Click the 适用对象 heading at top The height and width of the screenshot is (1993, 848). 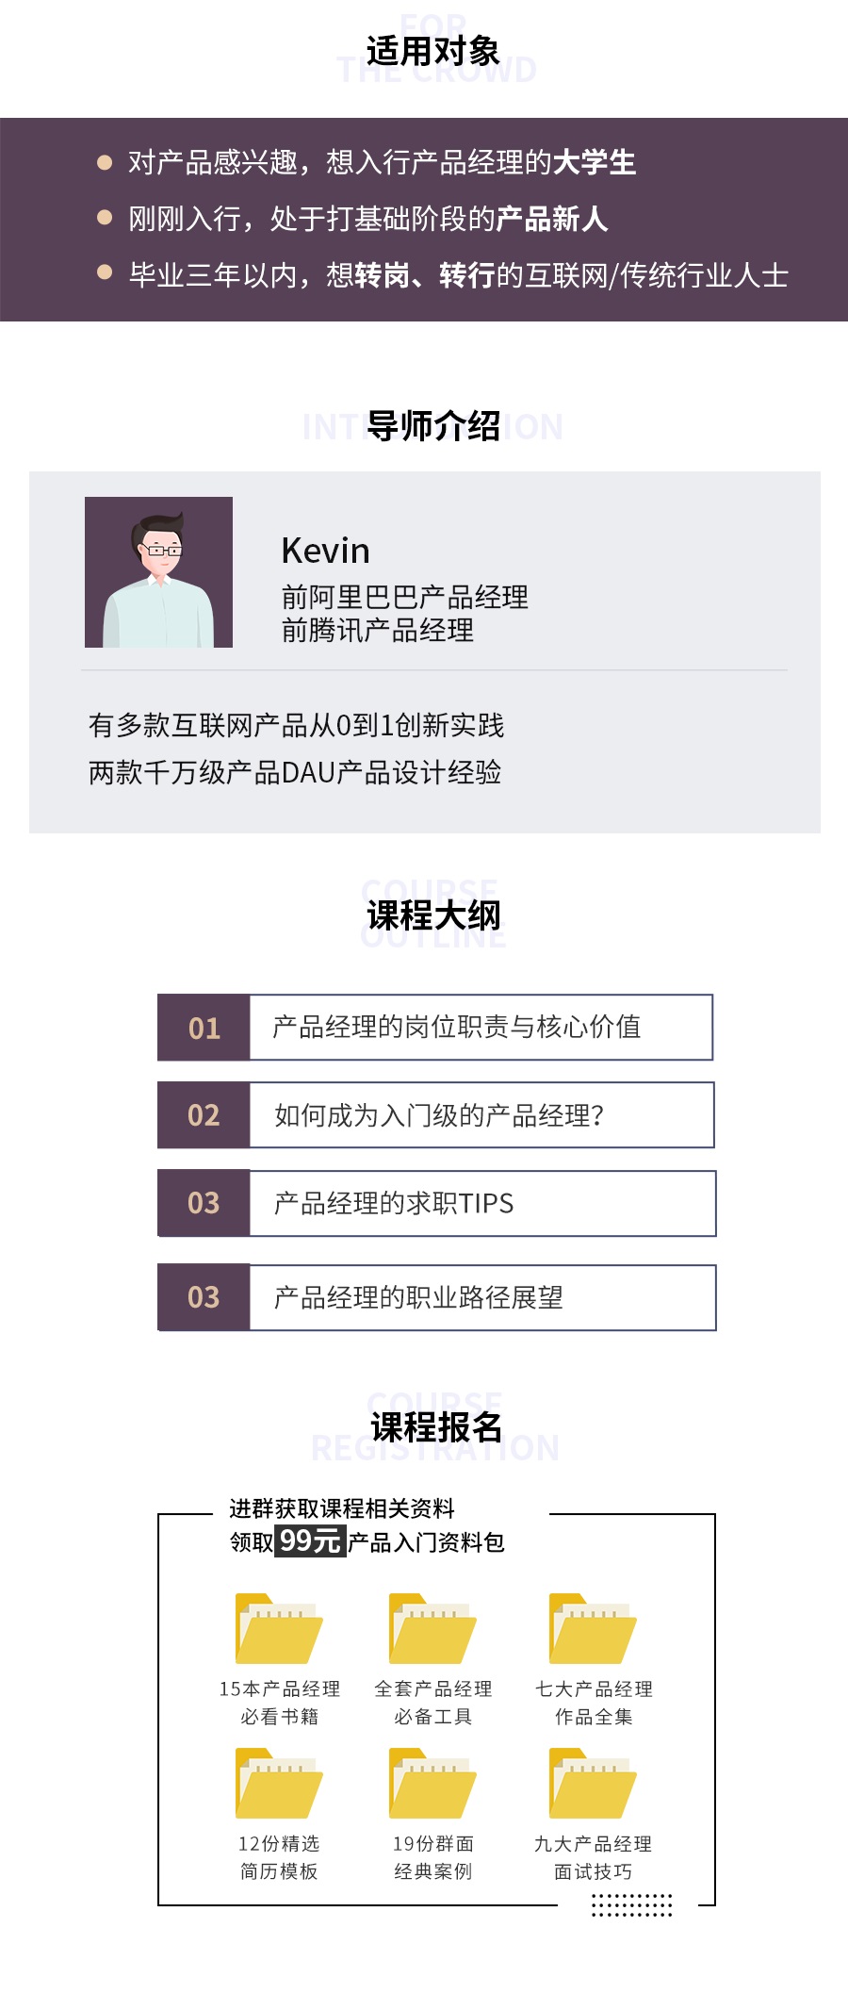tap(432, 51)
